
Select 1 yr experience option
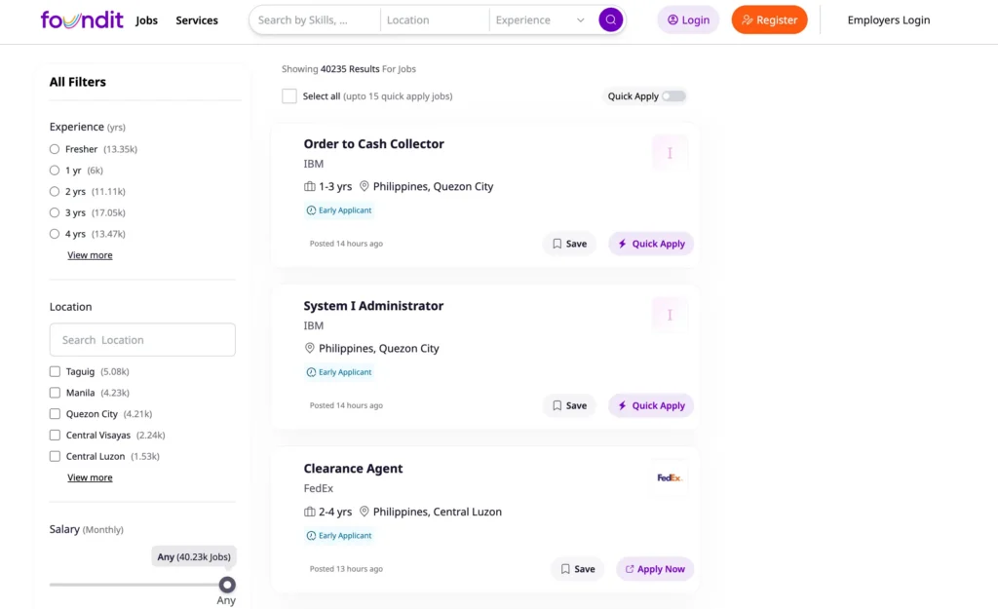55,170
